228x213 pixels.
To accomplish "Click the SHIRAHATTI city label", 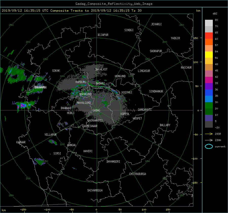I will (x=95, y=121).
